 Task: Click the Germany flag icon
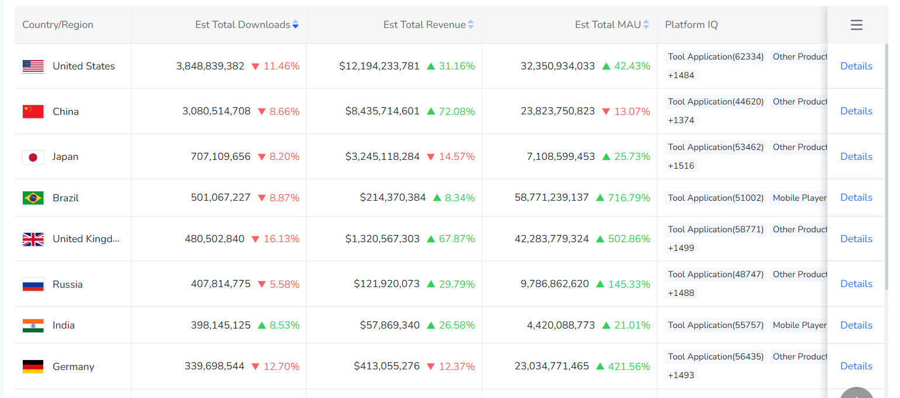33,366
